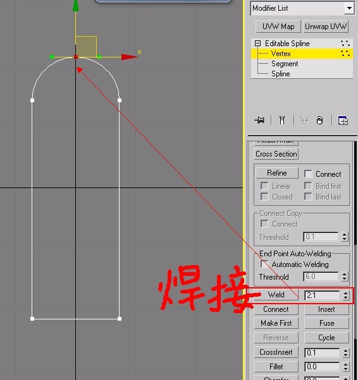Click the Insert button

(x=326, y=309)
